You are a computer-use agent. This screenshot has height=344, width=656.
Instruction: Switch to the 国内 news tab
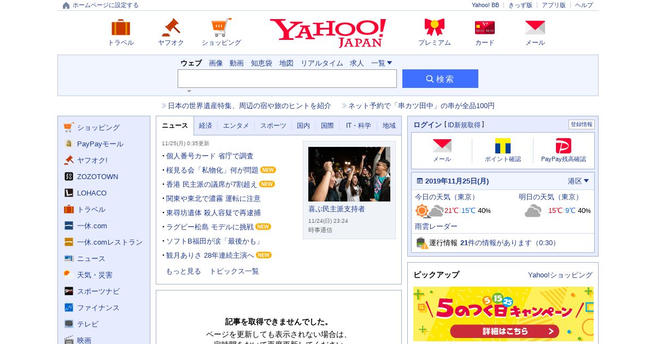click(x=303, y=126)
